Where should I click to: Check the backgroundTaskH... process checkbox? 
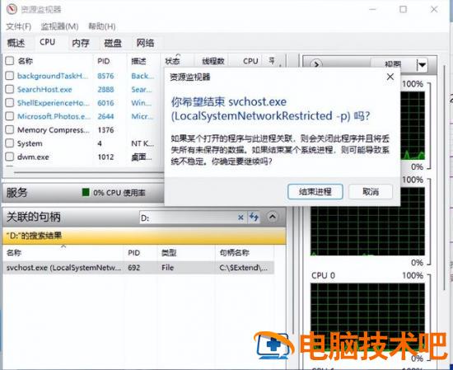pyautogui.click(x=10, y=76)
